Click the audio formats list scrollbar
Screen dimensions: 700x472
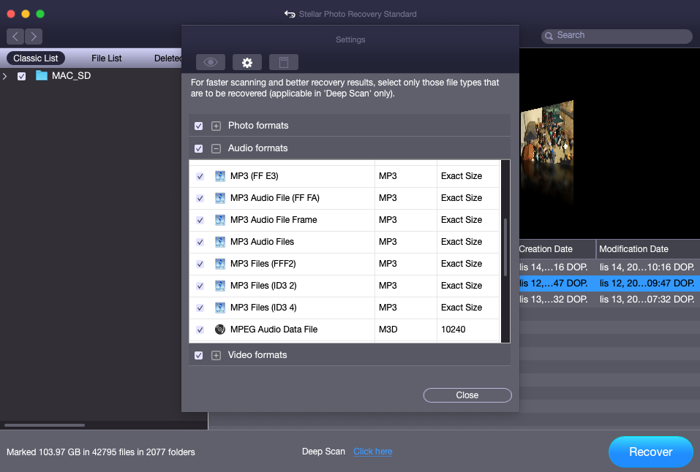click(x=505, y=247)
